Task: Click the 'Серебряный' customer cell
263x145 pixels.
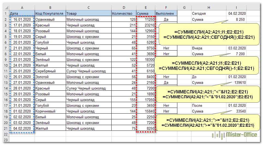Action: point(50,71)
